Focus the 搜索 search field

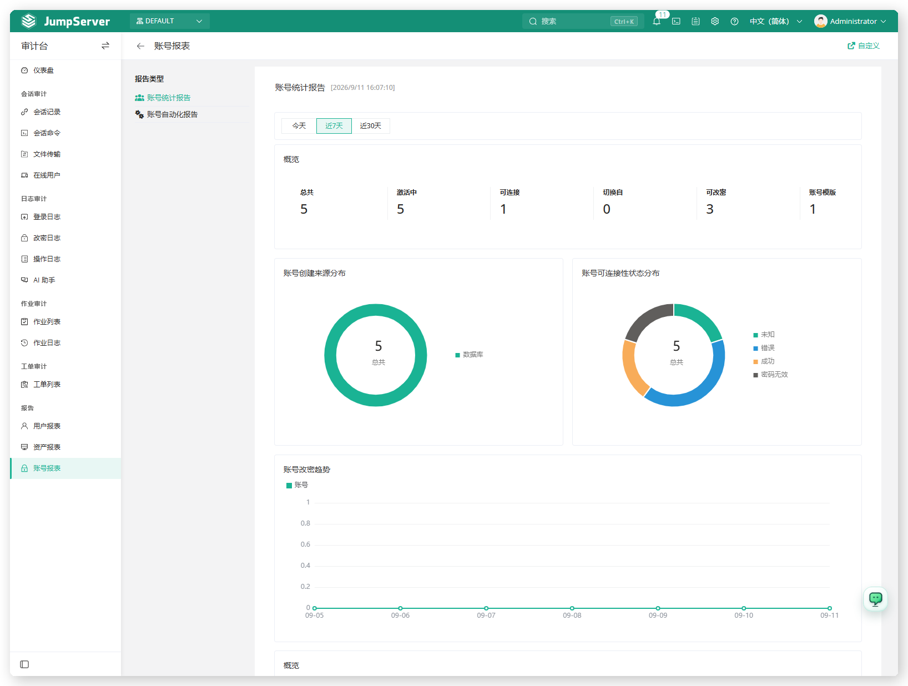click(583, 21)
